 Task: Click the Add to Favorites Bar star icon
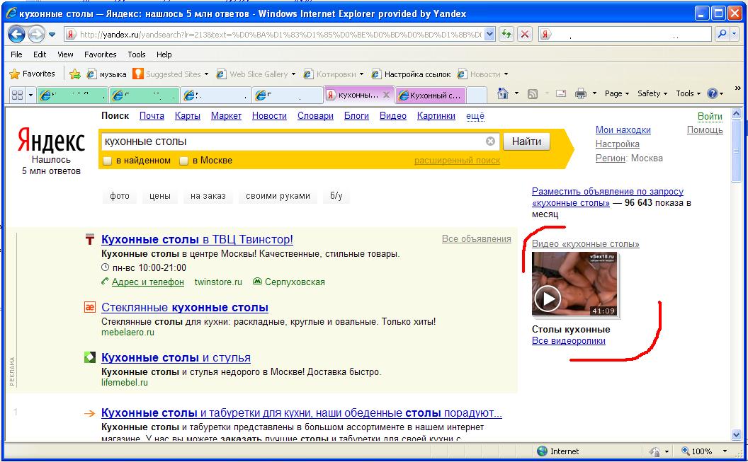pyautogui.click(x=75, y=74)
